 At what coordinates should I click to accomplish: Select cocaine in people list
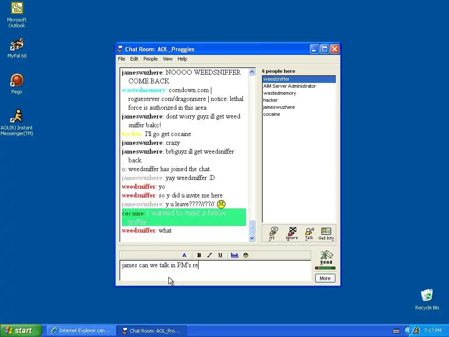tap(299, 114)
